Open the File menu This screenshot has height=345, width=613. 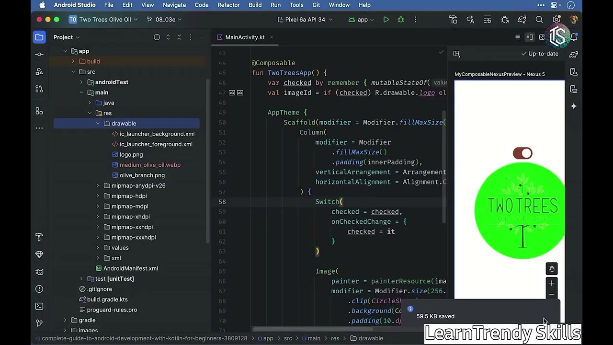(x=109, y=5)
